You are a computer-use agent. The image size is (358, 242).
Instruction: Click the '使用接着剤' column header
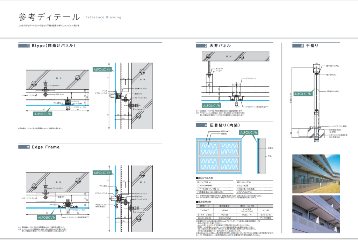[225, 206]
